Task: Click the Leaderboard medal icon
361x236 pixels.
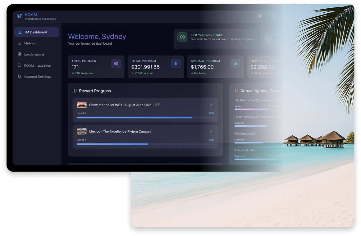Action: pos(19,54)
